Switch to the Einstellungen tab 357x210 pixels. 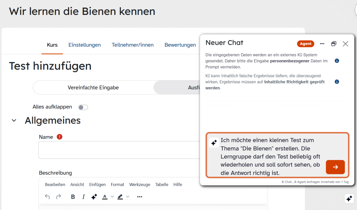tap(84, 45)
